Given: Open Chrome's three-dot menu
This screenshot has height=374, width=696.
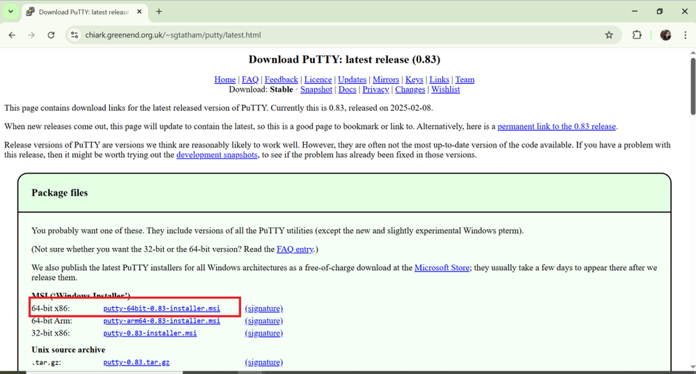Looking at the screenshot, I should coord(686,35).
